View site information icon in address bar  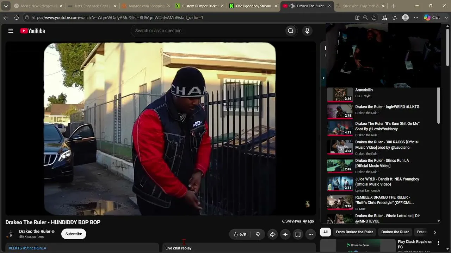pos(27,18)
